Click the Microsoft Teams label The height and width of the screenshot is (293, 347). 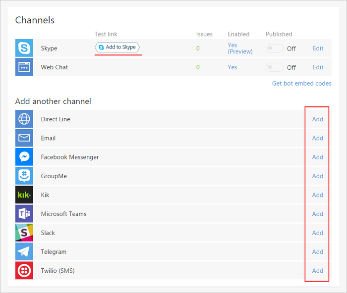tap(64, 214)
